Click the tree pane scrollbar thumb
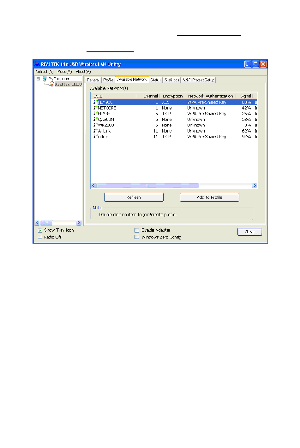Viewport: 300px width, 448px height. coord(46,223)
